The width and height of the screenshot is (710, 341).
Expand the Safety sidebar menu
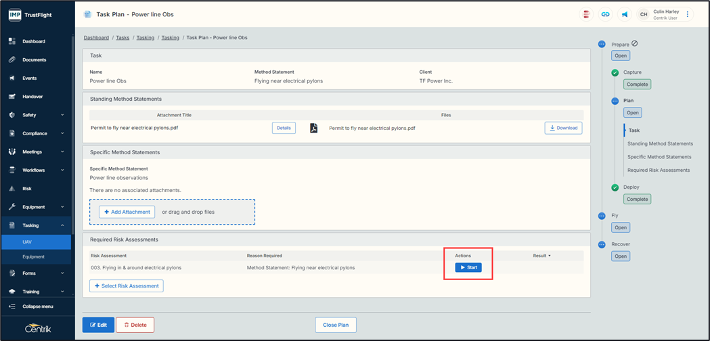37,115
